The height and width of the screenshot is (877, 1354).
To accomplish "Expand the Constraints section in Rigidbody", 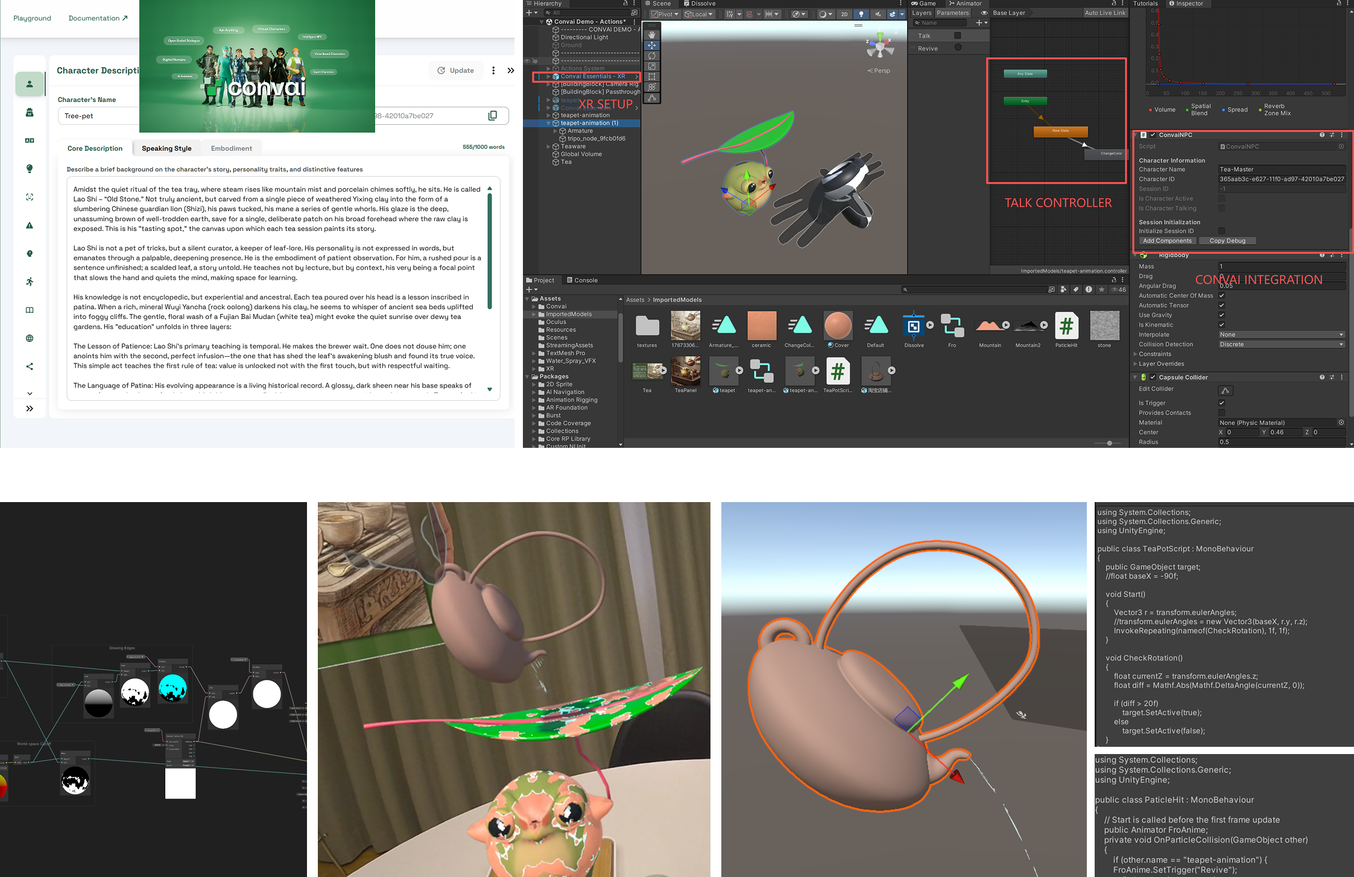I will coord(1135,354).
